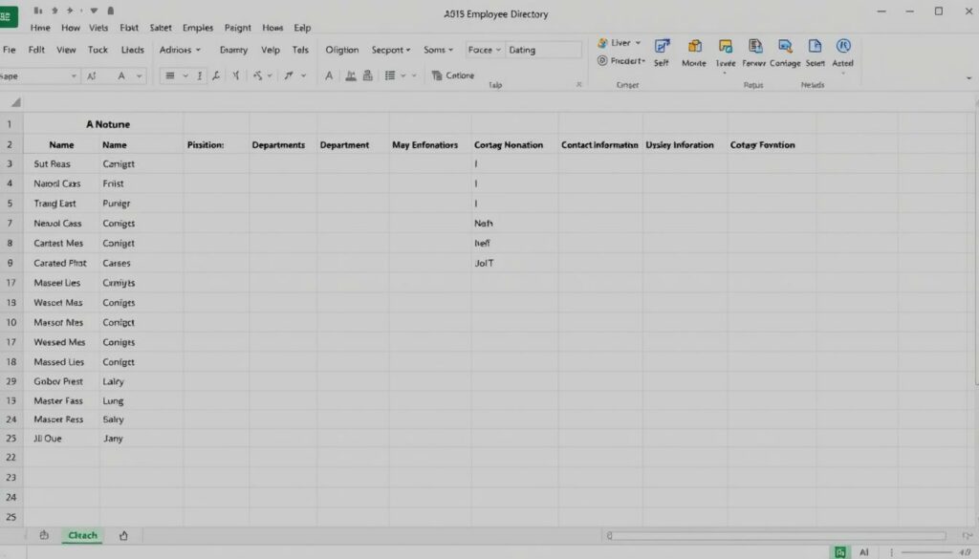Screen dimensions: 979x559
Task: Click the Dating input field
Action: [x=543, y=50]
